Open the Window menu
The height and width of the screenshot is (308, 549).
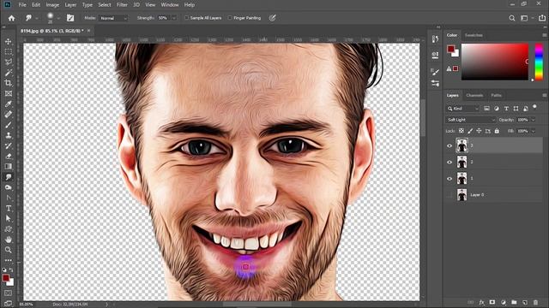(170, 5)
